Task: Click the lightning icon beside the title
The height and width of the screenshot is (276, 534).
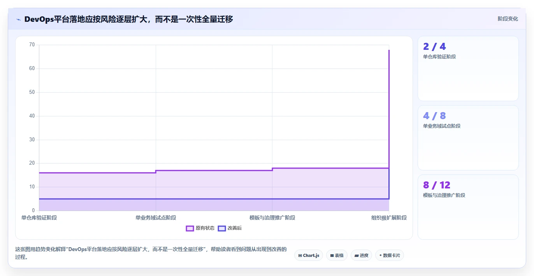Action: tap(18, 19)
